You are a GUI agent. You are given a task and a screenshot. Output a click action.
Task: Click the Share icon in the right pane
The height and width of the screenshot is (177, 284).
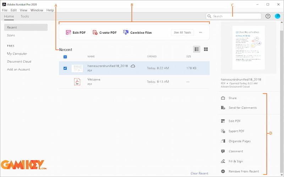tap(223, 98)
